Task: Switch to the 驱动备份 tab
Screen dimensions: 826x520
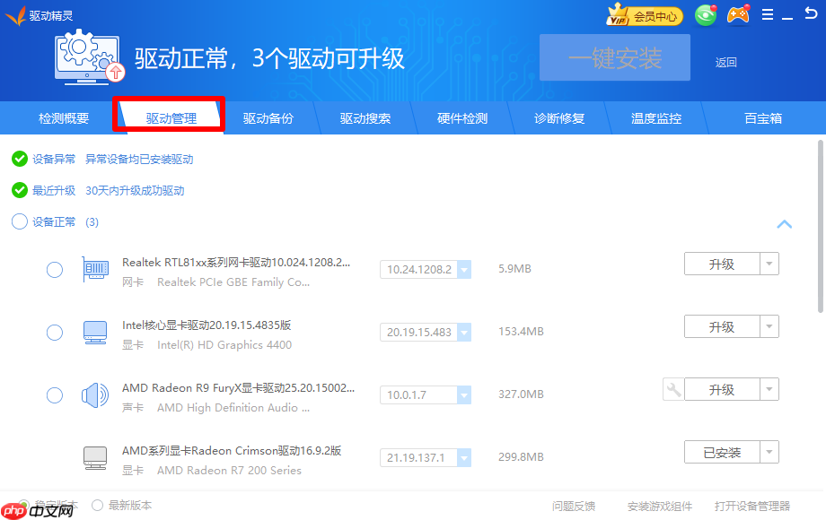Action: (x=268, y=117)
